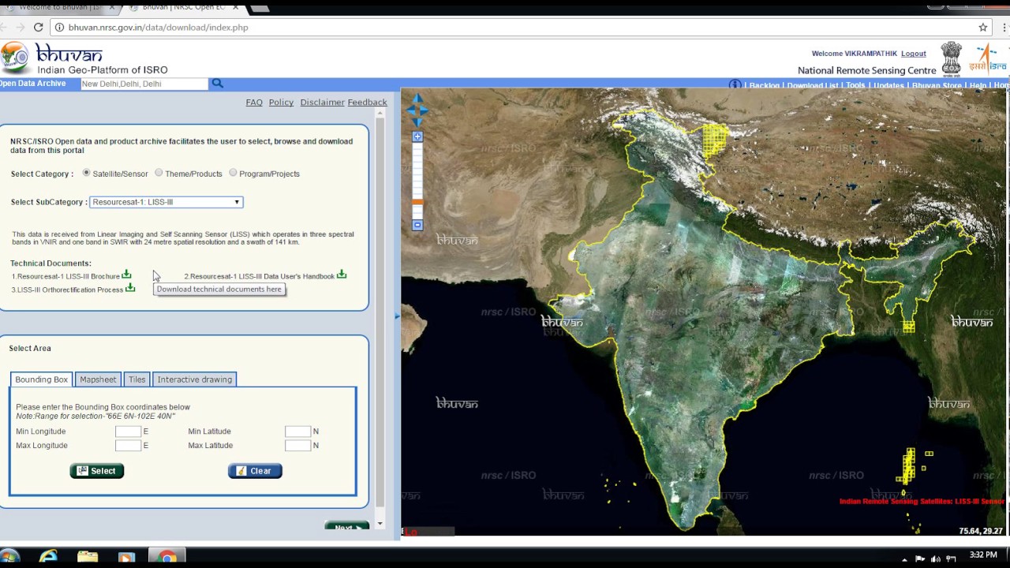Image resolution: width=1010 pixels, height=568 pixels.
Task: Open the Select SubCategory dropdown
Action: pyautogui.click(x=166, y=202)
